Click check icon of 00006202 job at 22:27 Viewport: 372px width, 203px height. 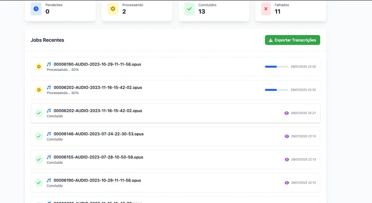39,113
